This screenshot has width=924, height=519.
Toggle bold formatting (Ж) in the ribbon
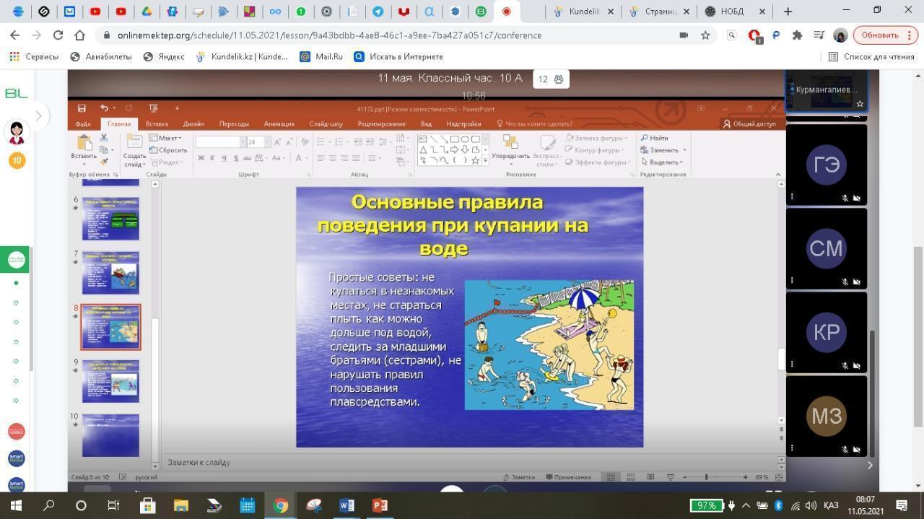click(201, 158)
